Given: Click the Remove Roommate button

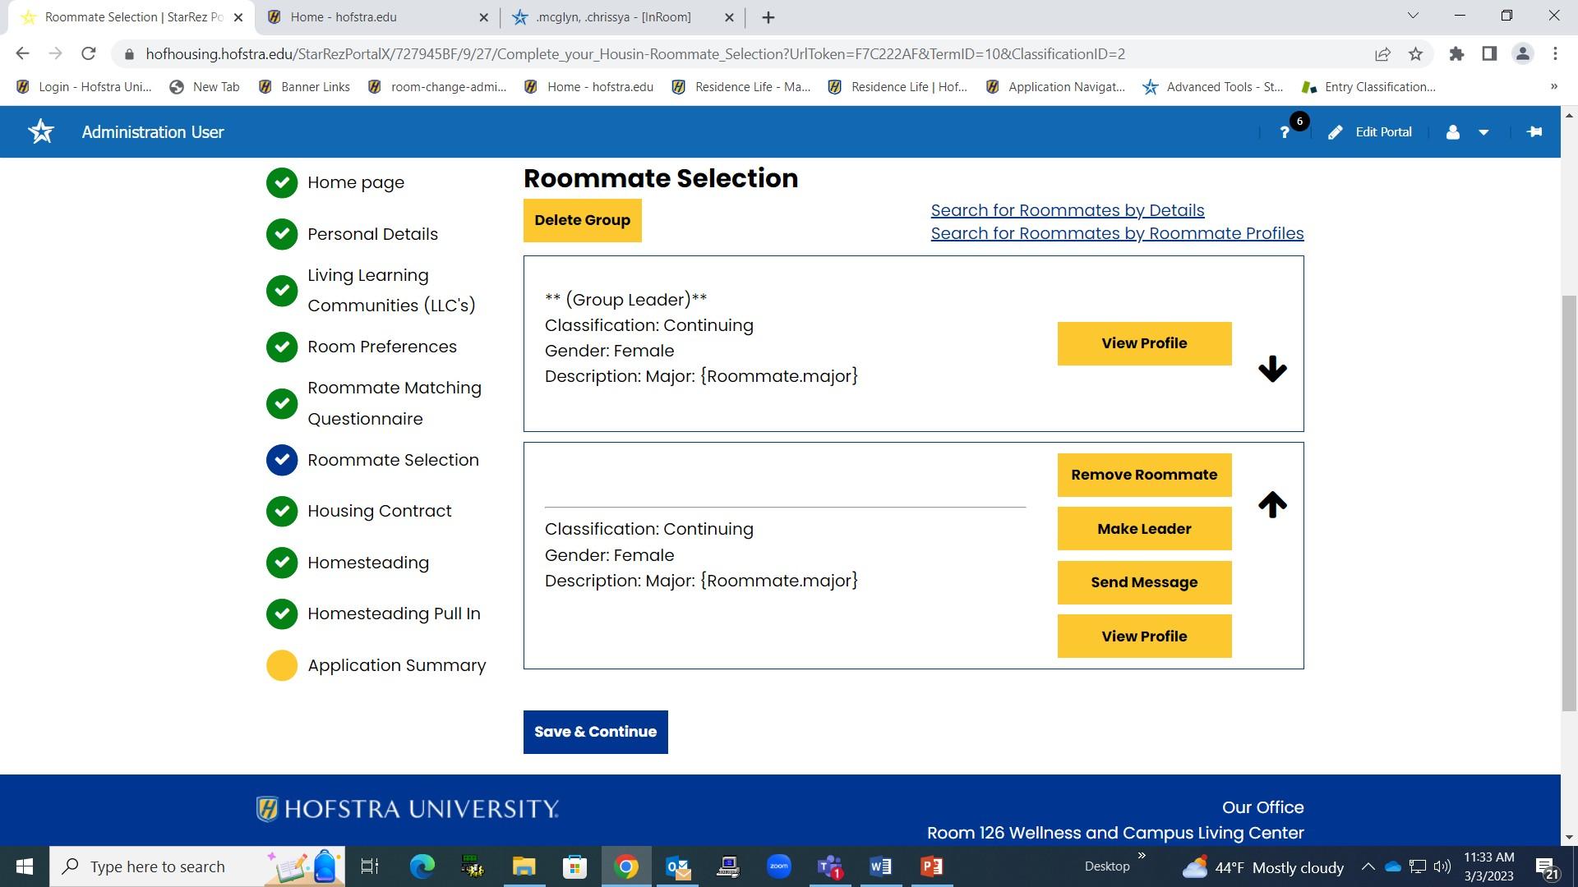Looking at the screenshot, I should 1144,475.
